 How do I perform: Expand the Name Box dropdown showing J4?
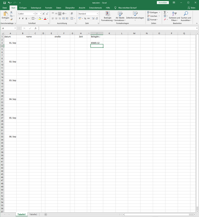pos(15,28)
